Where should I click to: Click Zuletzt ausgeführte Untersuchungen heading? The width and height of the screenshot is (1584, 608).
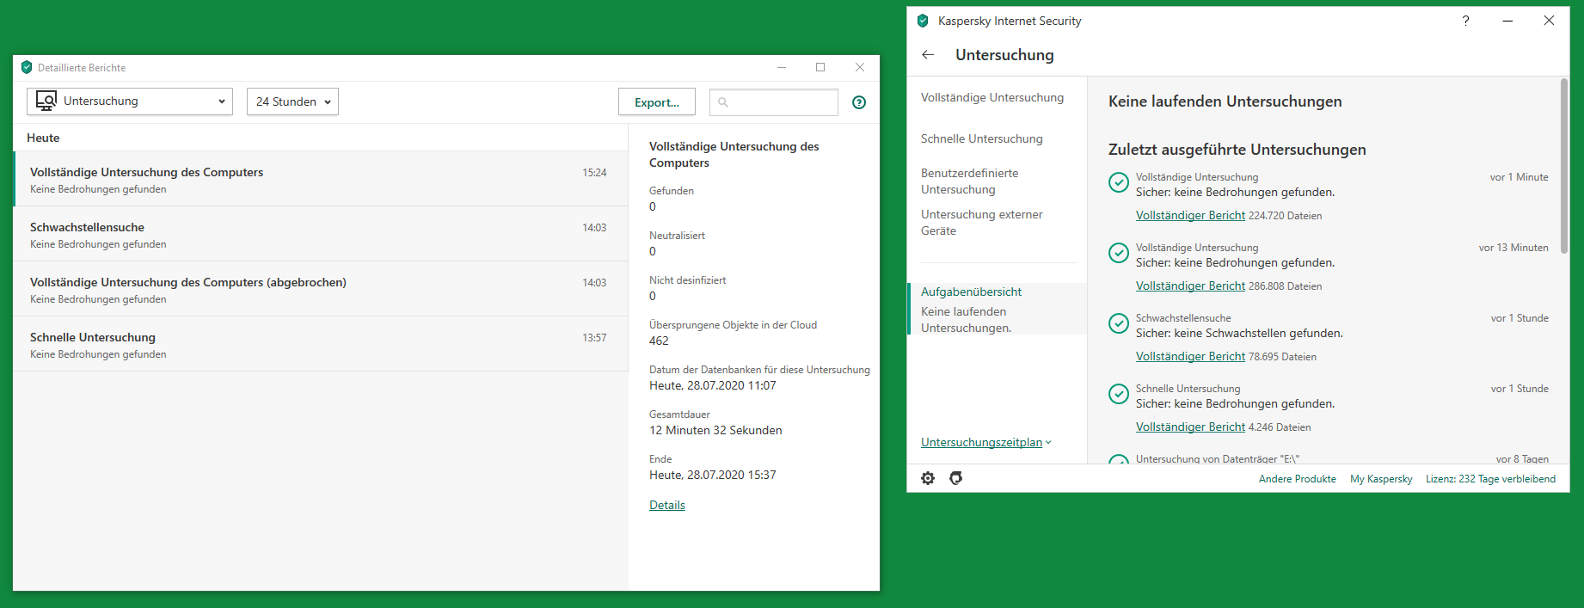(x=1237, y=150)
